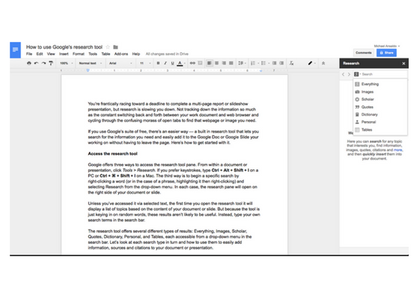The image size is (419, 297).
Task: Open the Normal text style dropdown
Action: click(91, 63)
